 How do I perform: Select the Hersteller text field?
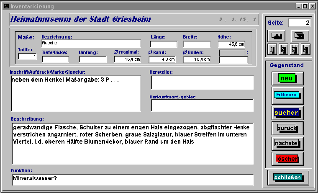click(202, 83)
